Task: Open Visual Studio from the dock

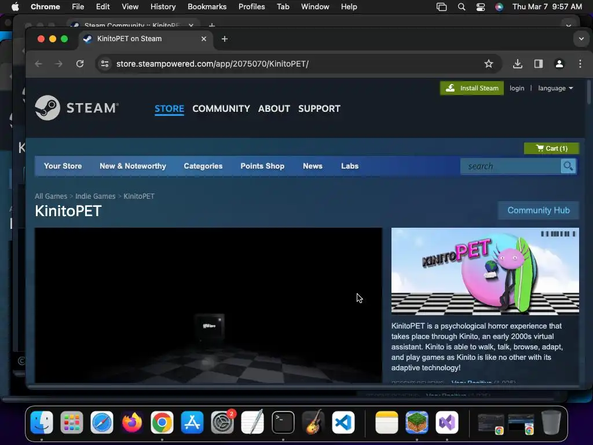Action: point(447,422)
